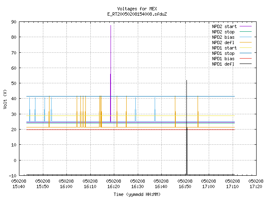This screenshot has width=264, height=198.
Task: Click the x-axis time label 16:30
Action: pyautogui.click(x=137, y=186)
